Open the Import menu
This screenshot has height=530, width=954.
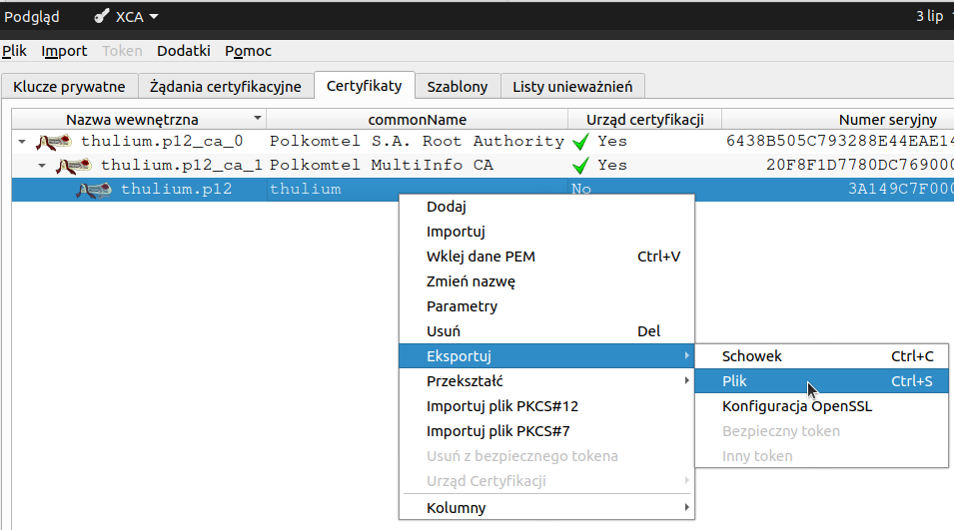click(x=64, y=51)
